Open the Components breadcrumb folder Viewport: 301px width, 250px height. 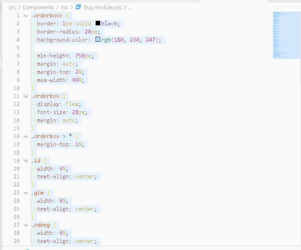(38, 7)
